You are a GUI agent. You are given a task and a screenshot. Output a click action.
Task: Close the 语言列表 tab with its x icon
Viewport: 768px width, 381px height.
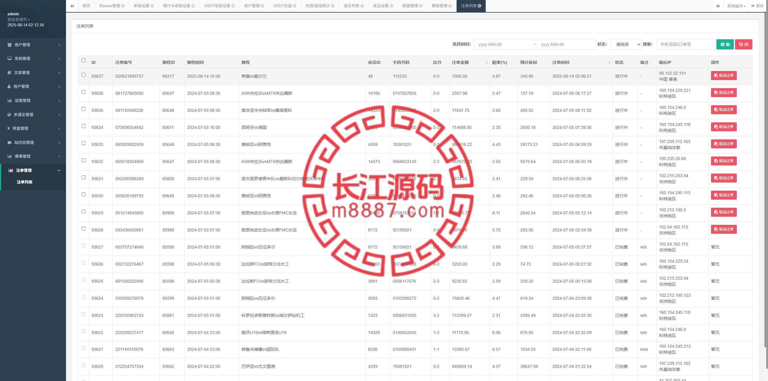pyautogui.click(x=362, y=6)
